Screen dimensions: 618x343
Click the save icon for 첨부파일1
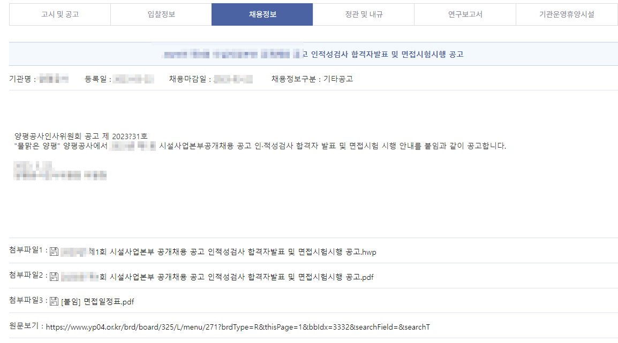pos(54,251)
